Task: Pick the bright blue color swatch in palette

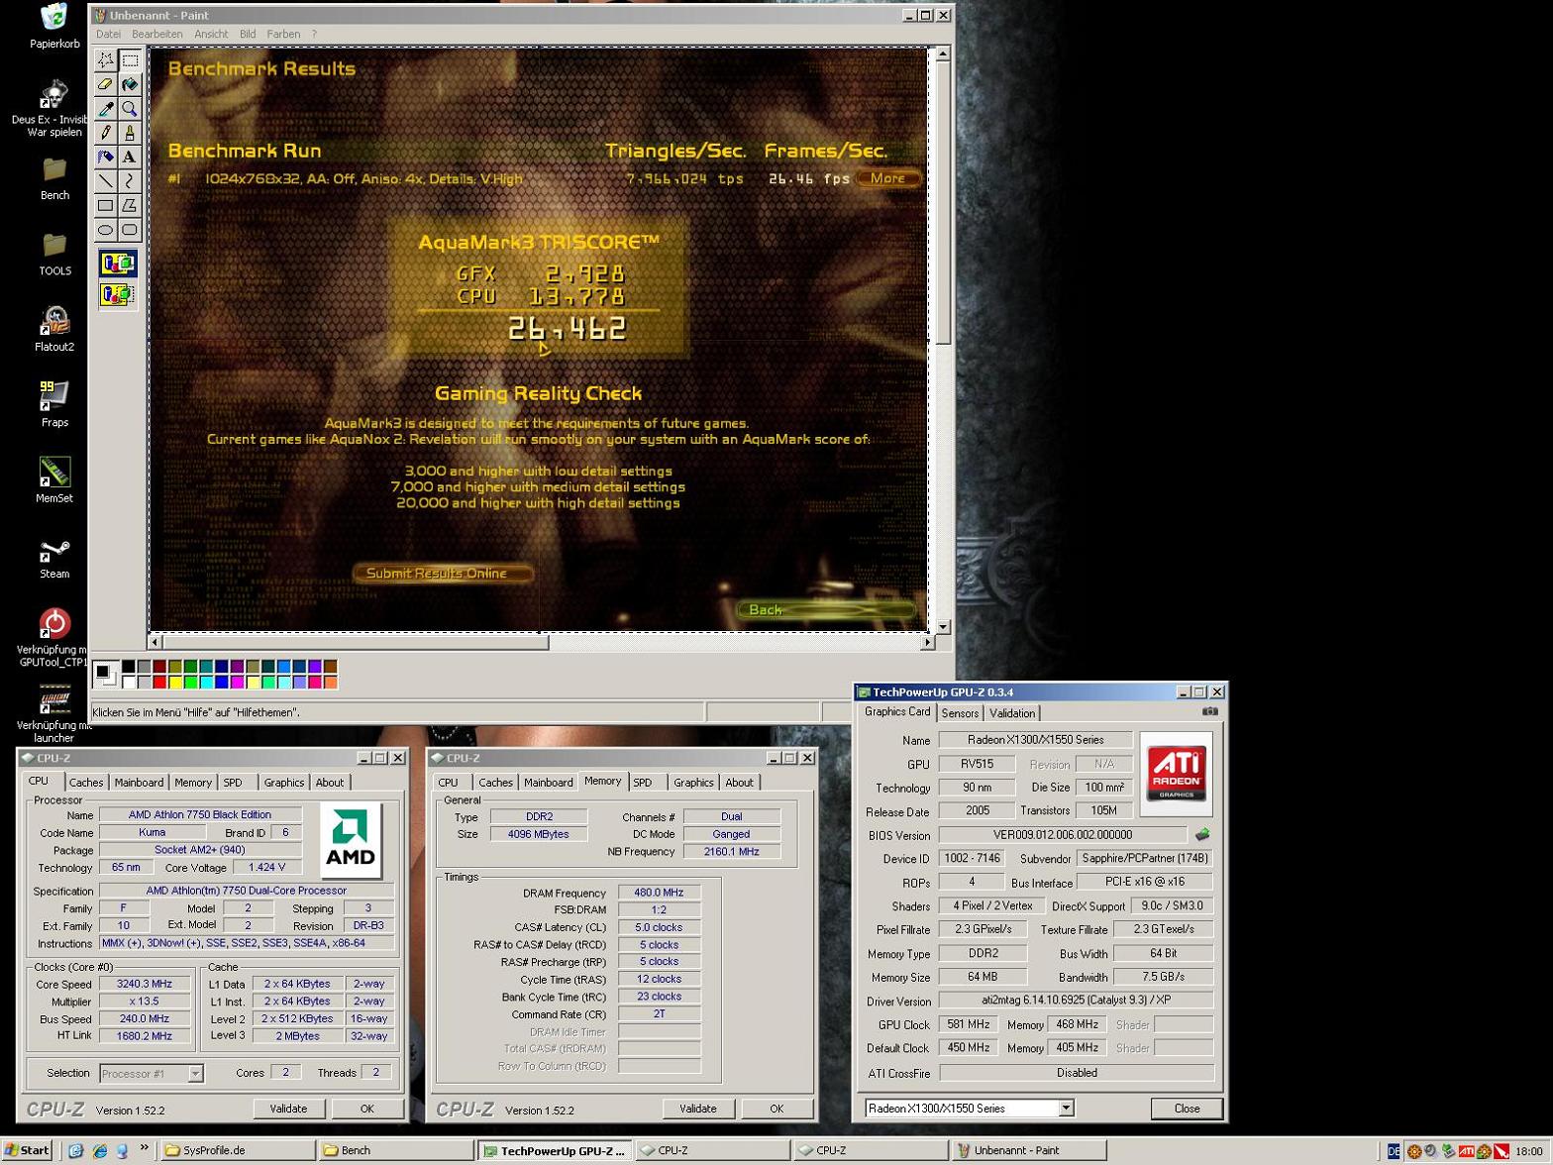Action: click(x=222, y=682)
